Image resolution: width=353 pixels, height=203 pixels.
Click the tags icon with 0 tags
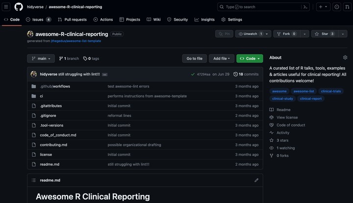click(85, 58)
